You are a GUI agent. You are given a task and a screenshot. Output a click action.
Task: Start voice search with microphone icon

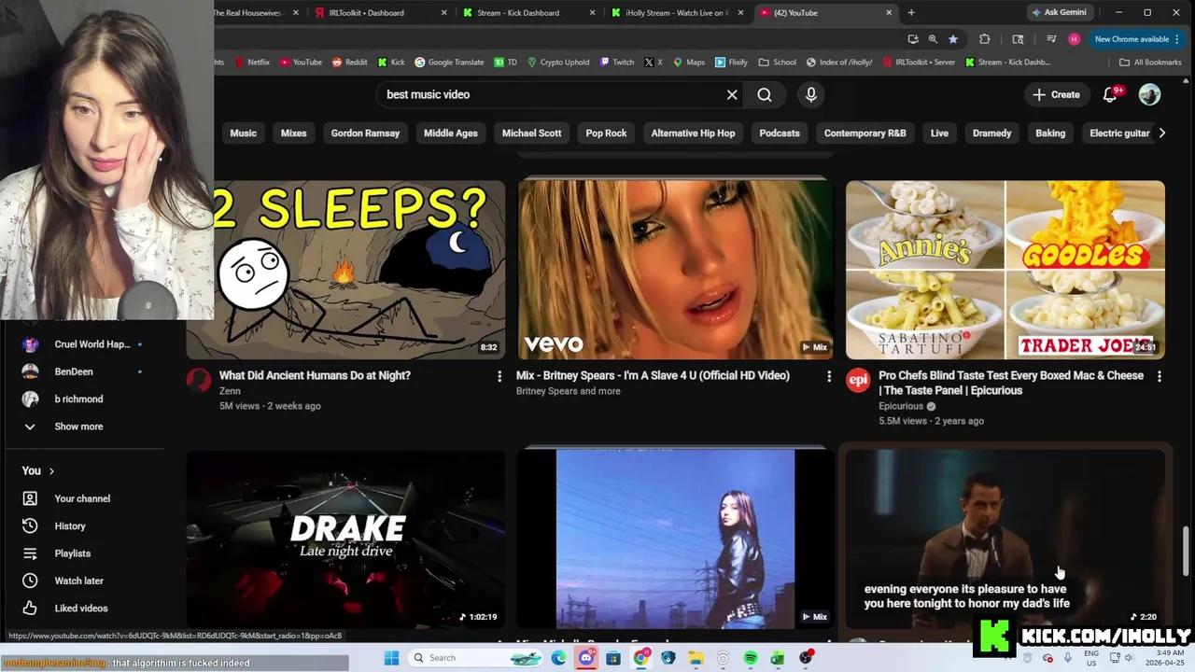(810, 94)
